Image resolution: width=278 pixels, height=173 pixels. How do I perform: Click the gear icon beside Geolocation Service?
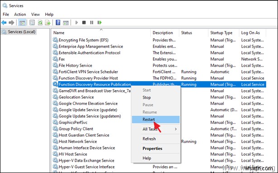(55, 97)
